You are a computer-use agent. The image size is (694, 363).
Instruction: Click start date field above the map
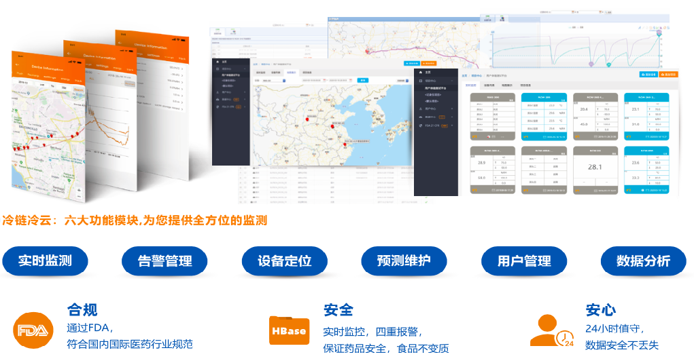314,80
